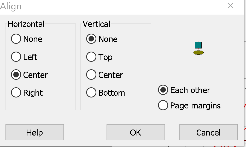This screenshot has height=147, width=246.
Task: Click the Vertical group label
Action: 96,24
